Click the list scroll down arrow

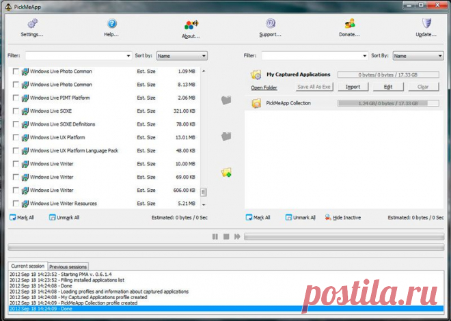point(204,205)
